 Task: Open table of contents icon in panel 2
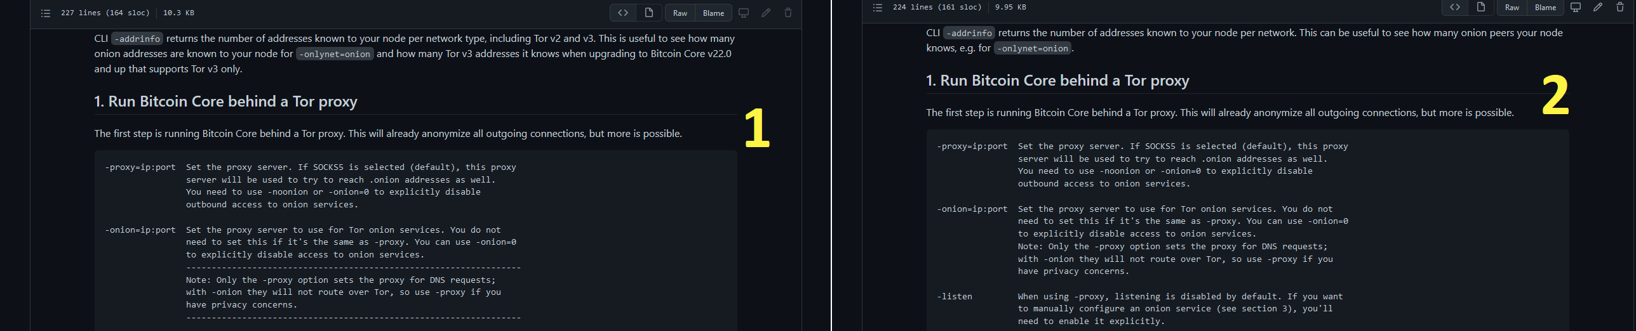[x=878, y=8]
